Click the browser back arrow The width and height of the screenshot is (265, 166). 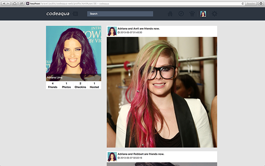pyautogui.click(x=4, y=3)
